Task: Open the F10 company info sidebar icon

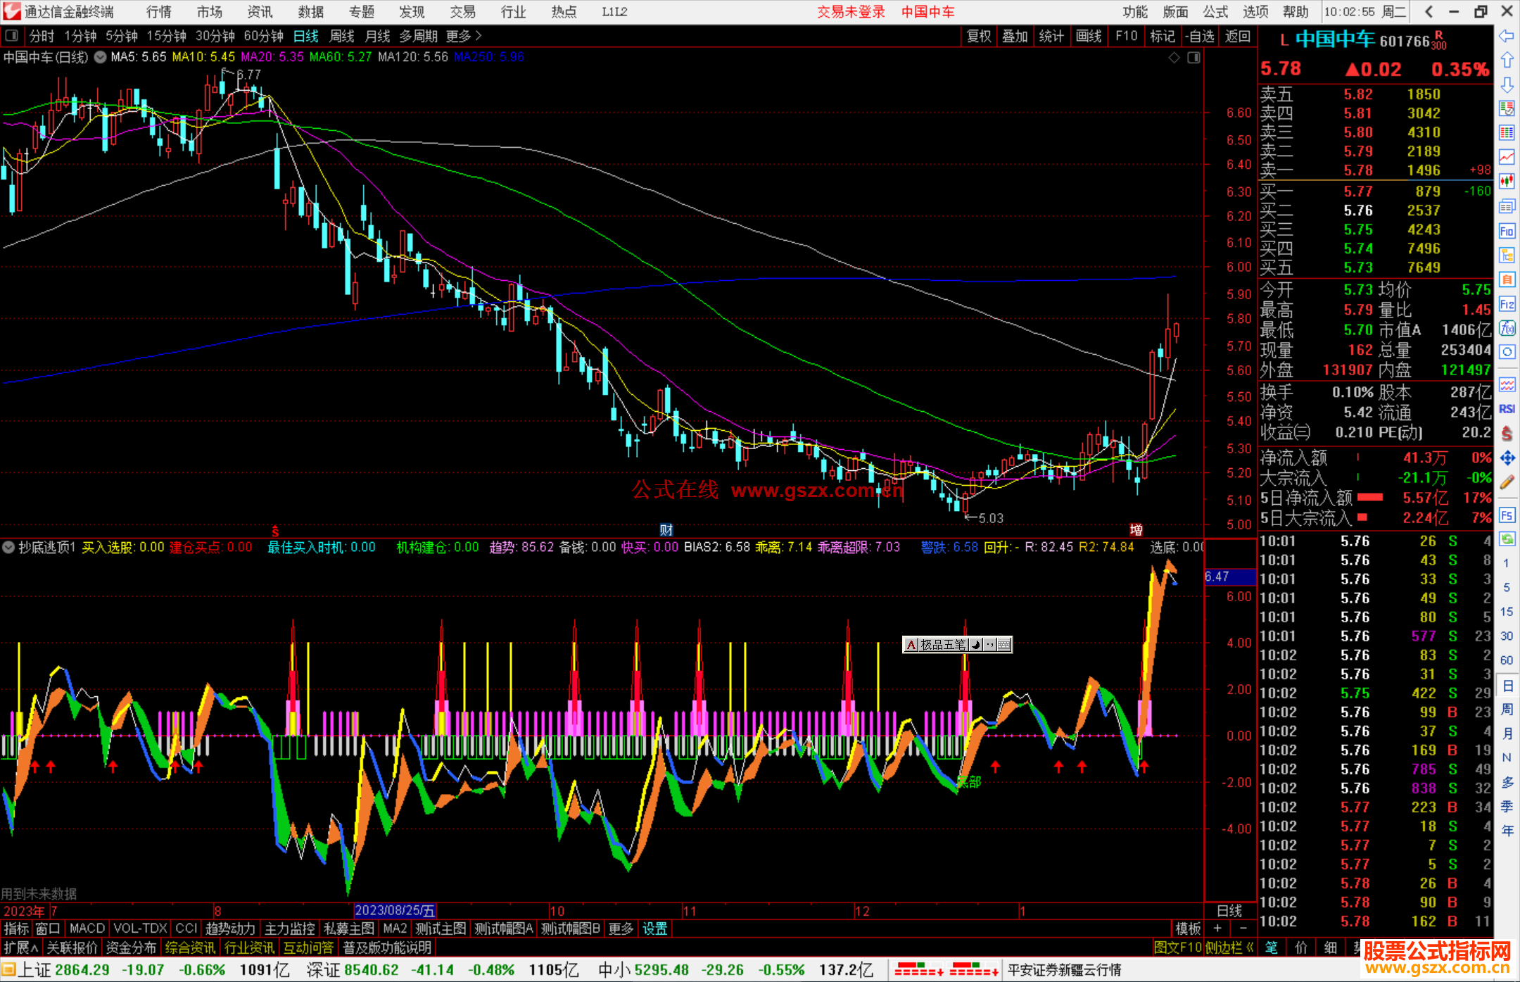Action: coord(1507,231)
